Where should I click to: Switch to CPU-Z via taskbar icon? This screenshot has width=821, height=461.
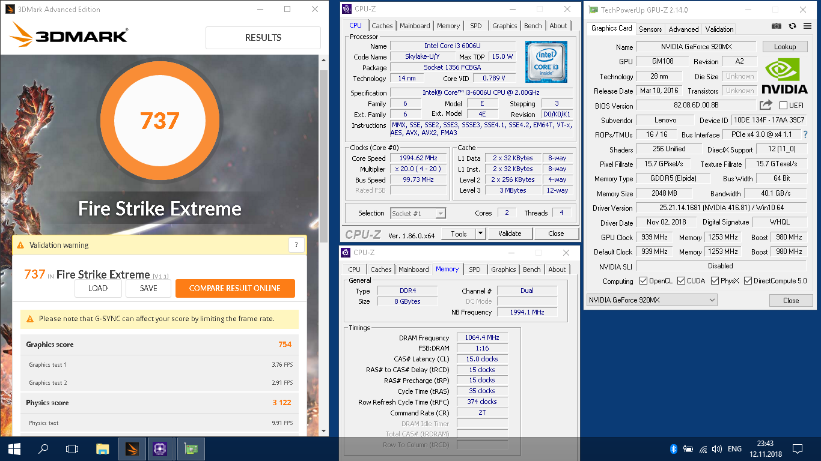[x=160, y=449]
